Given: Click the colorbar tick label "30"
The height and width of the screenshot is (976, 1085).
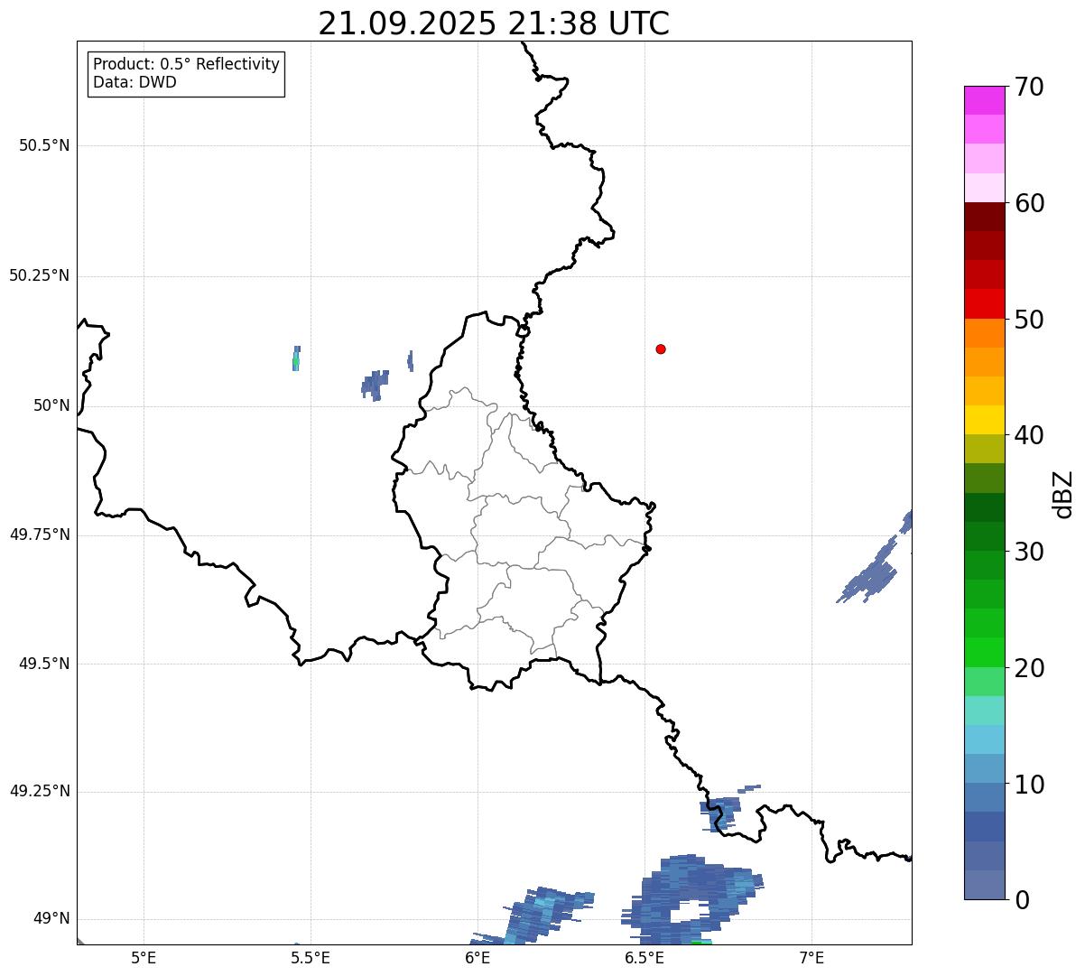Looking at the screenshot, I should [x=1029, y=552].
